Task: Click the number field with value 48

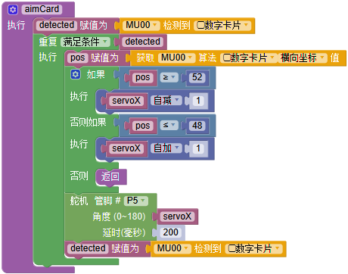Action: pos(197,126)
